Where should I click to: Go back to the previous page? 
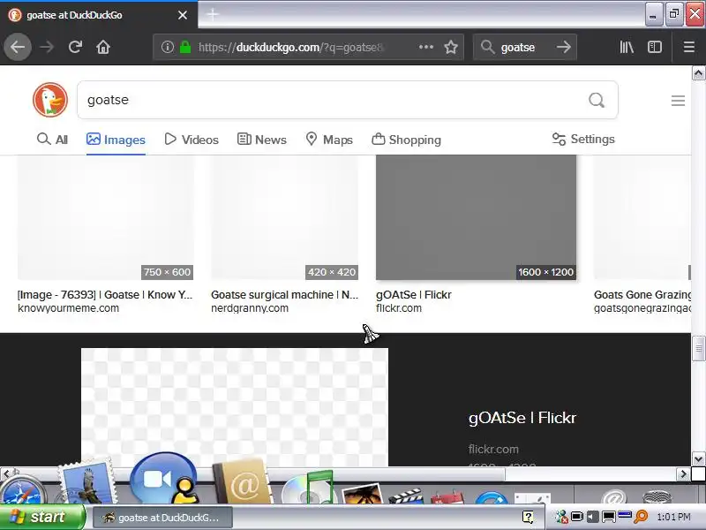[x=18, y=47]
